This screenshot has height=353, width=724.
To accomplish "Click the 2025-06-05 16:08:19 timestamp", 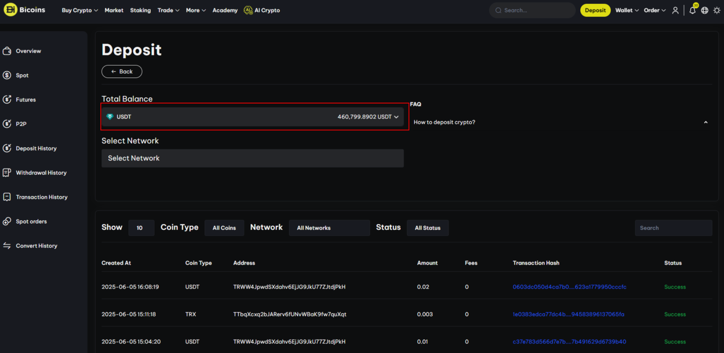I will 130,287.
